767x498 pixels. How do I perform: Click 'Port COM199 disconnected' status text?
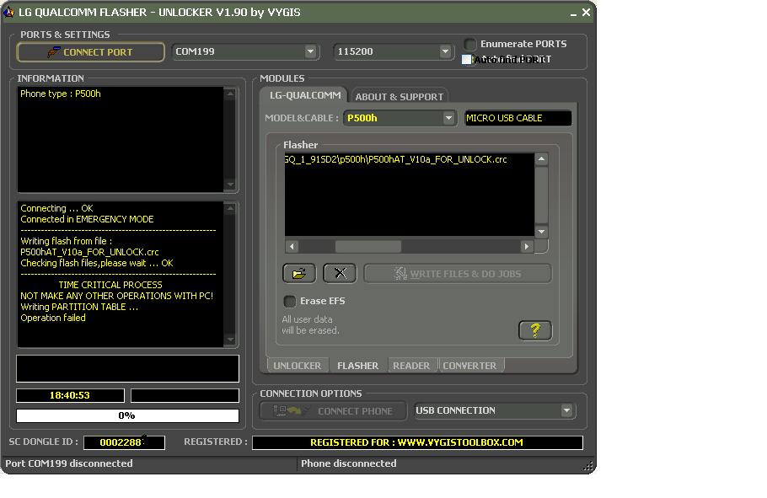(x=69, y=463)
